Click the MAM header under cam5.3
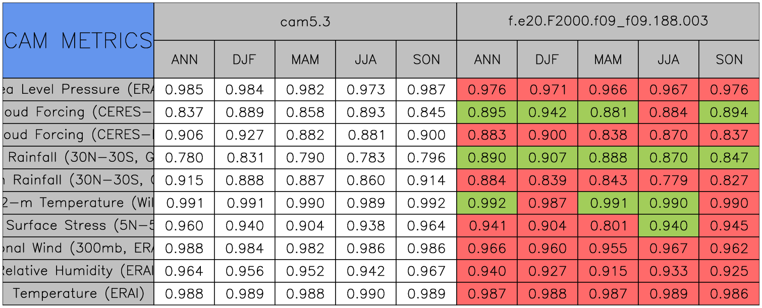 coord(305,59)
